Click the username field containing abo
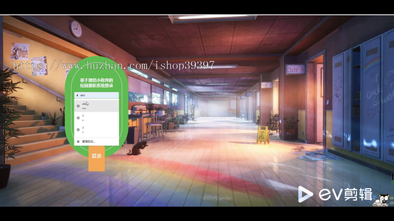The width and height of the screenshot is (394, 221). (96, 95)
